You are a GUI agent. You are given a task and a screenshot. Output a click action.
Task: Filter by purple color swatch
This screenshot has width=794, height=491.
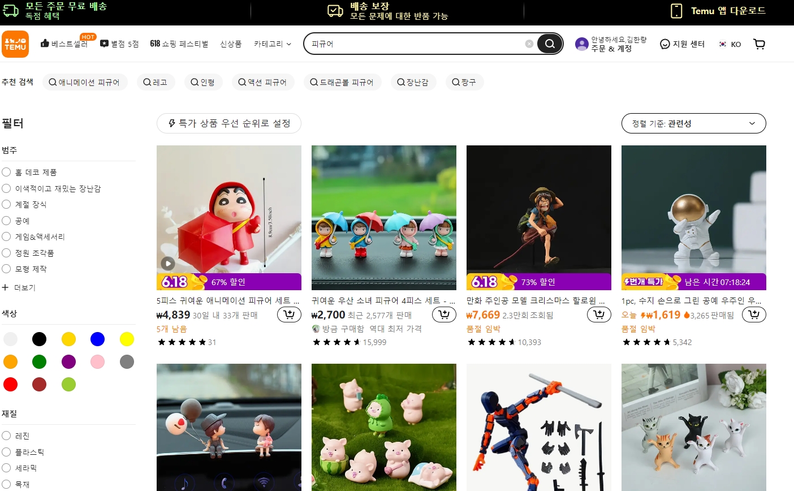tap(68, 361)
